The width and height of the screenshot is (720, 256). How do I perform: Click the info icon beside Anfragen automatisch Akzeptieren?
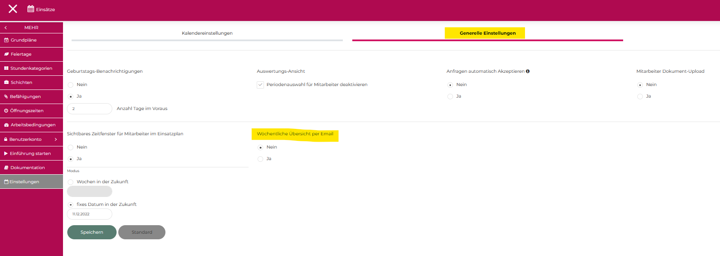[528, 71]
